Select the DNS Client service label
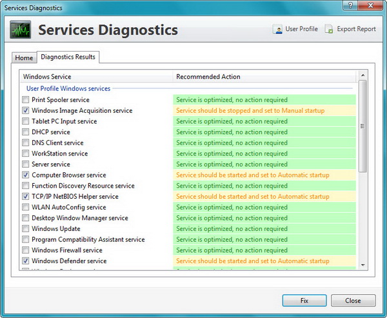 click(57, 143)
